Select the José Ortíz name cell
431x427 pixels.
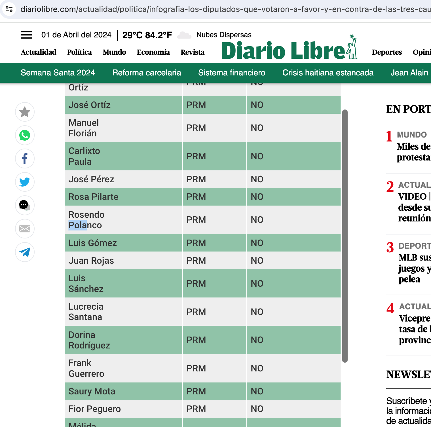(x=124, y=105)
